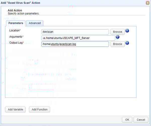This screenshot has width=151, height=126.
Task: Click the Location* field label
Action: pos(15,30)
